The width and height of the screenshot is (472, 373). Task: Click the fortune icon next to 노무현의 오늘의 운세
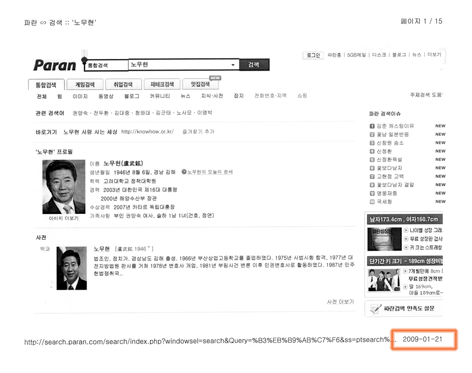click(184, 172)
